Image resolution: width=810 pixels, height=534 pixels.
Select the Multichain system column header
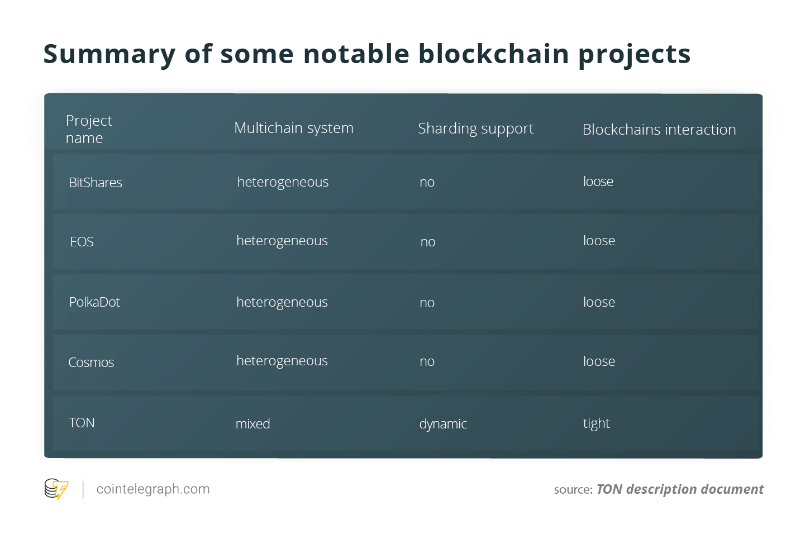(294, 128)
